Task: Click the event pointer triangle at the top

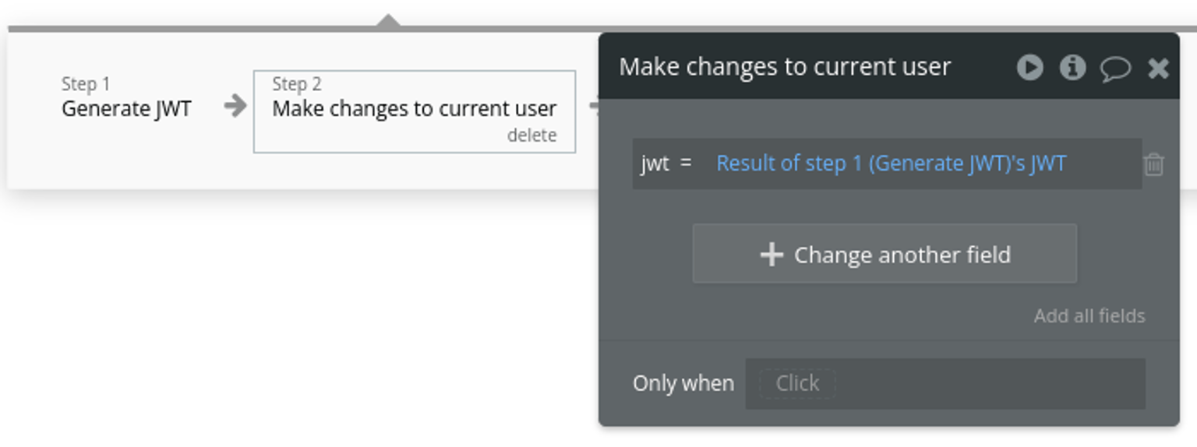Action: (387, 19)
